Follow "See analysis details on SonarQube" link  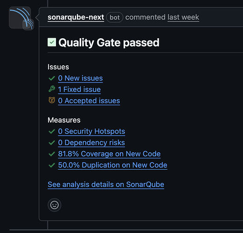point(106,185)
